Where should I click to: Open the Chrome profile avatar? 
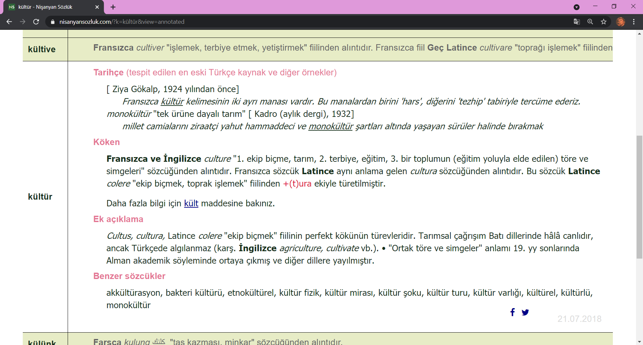621,22
